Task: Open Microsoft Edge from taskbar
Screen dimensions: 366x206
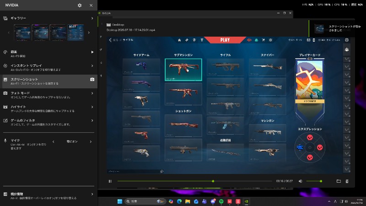Action: coord(179,201)
